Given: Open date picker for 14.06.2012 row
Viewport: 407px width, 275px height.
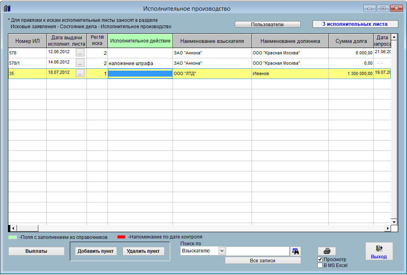Looking at the screenshot, I should (80, 63).
